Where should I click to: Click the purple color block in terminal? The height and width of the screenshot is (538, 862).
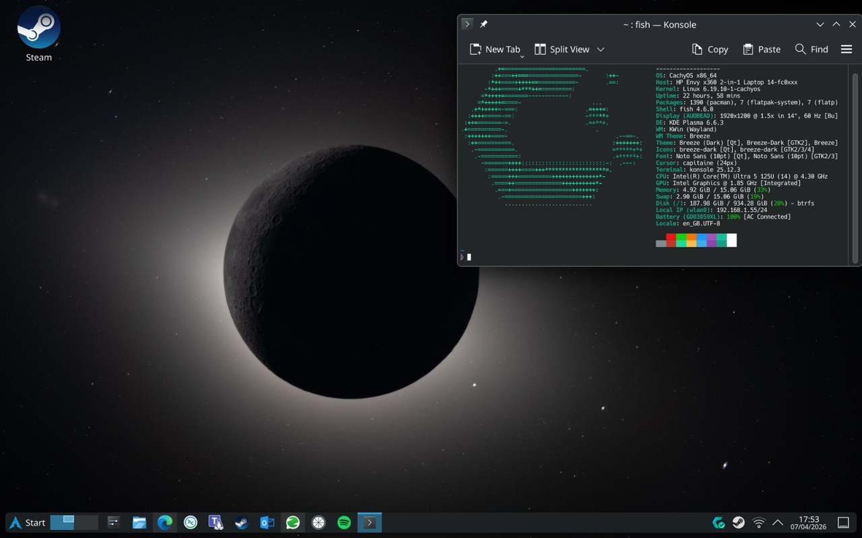(x=711, y=240)
